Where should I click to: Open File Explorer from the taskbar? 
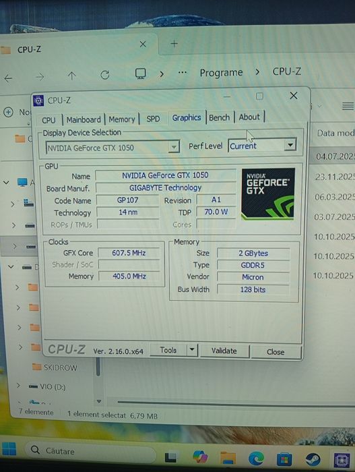pyautogui.click(x=228, y=458)
